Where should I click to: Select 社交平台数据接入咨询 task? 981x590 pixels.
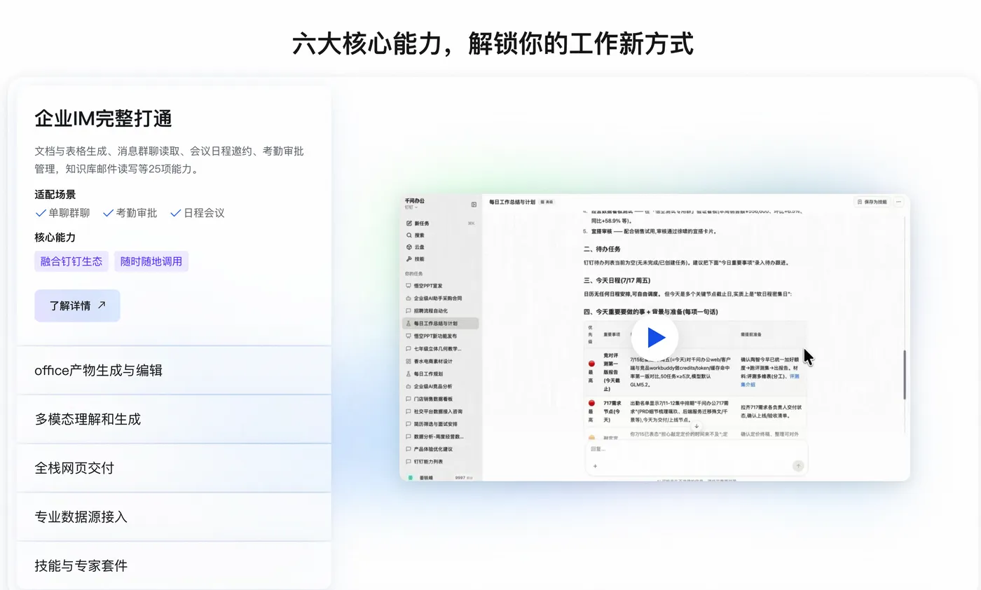click(441, 411)
